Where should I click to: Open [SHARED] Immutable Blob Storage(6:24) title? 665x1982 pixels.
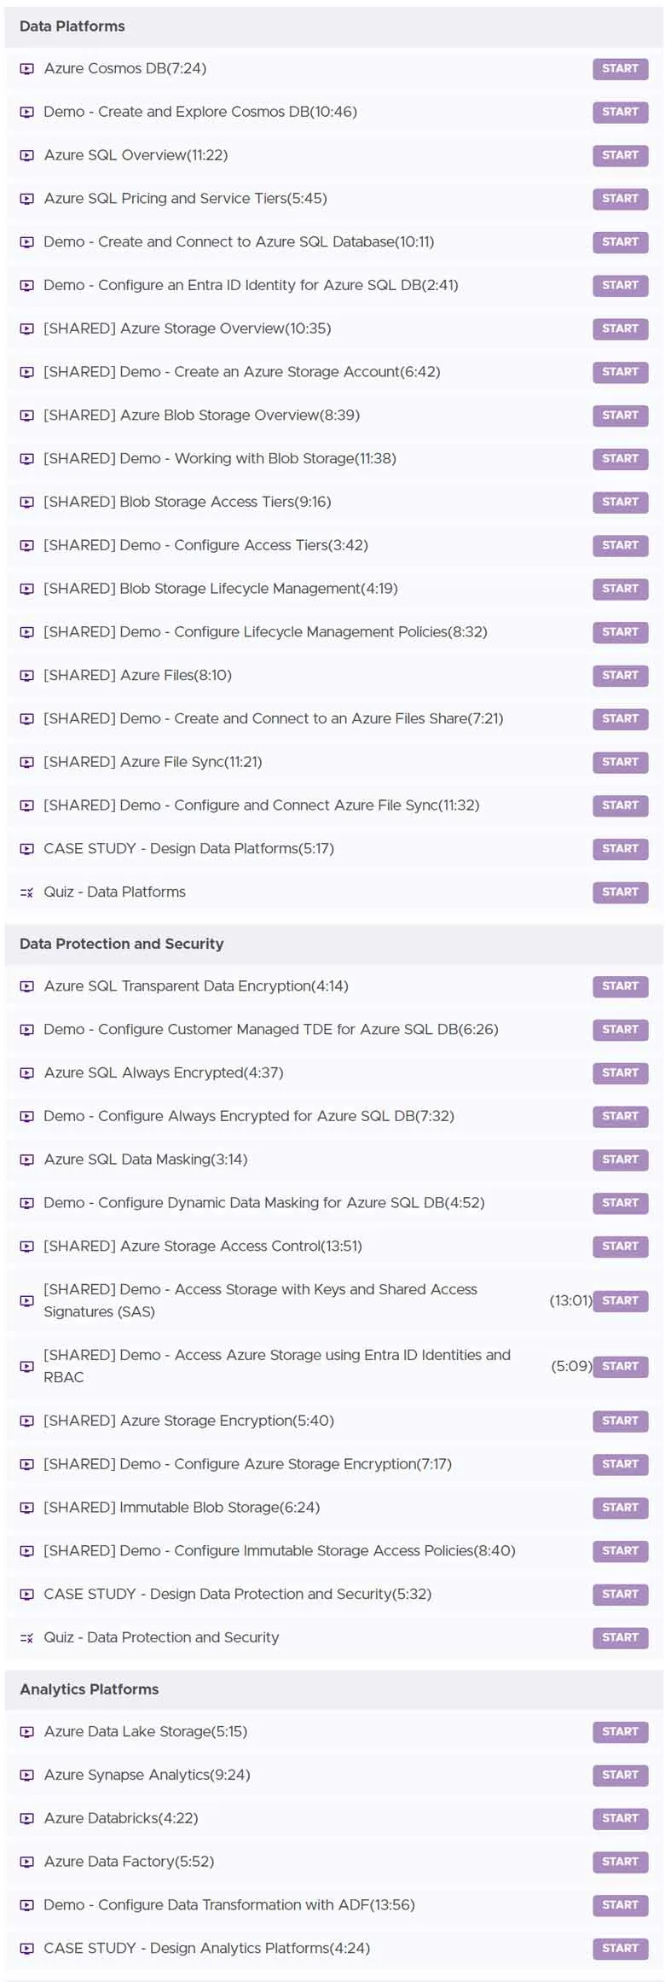(182, 1508)
